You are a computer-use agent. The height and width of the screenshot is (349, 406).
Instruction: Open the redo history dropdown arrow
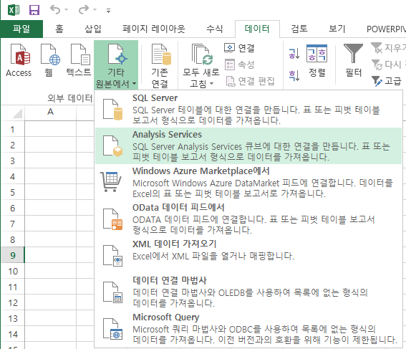[95, 10]
